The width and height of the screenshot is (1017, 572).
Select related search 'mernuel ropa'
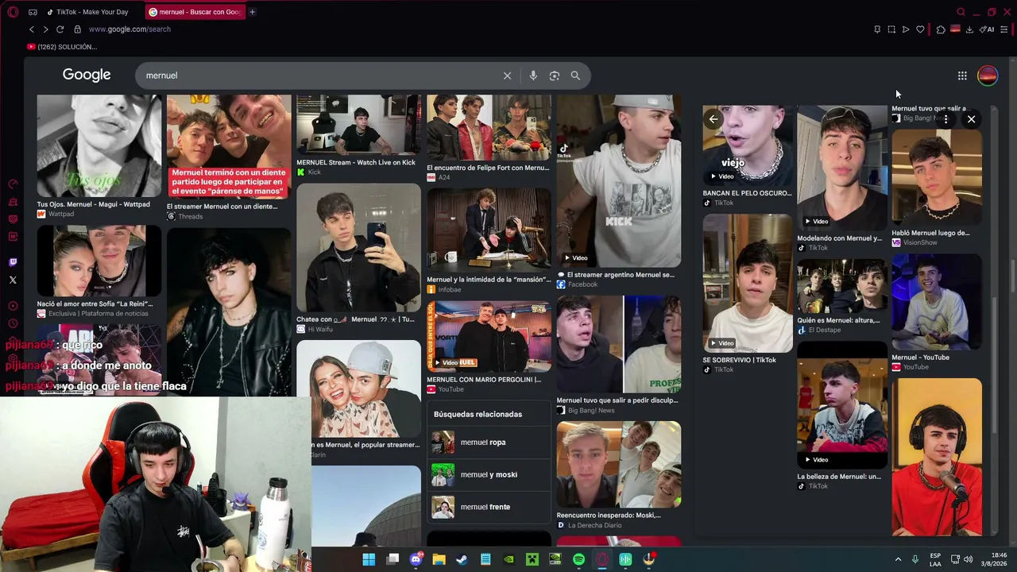pyautogui.click(x=489, y=443)
